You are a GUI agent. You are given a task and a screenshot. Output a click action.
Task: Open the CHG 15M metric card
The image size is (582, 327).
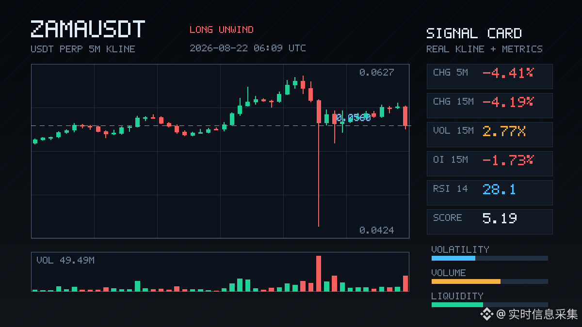coord(489,106)
